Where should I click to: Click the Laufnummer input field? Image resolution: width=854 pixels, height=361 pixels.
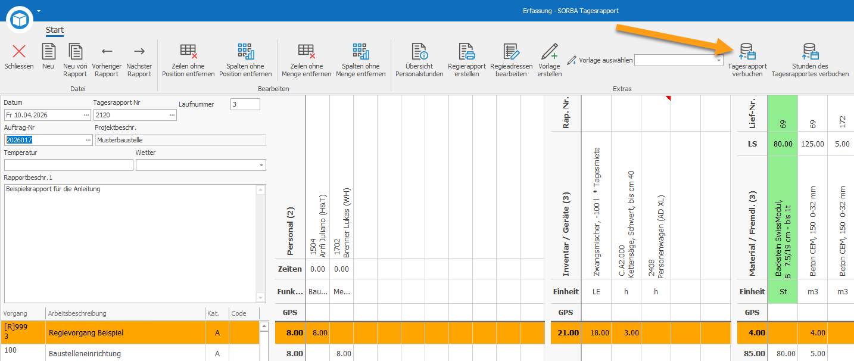[x=245, y=104]
